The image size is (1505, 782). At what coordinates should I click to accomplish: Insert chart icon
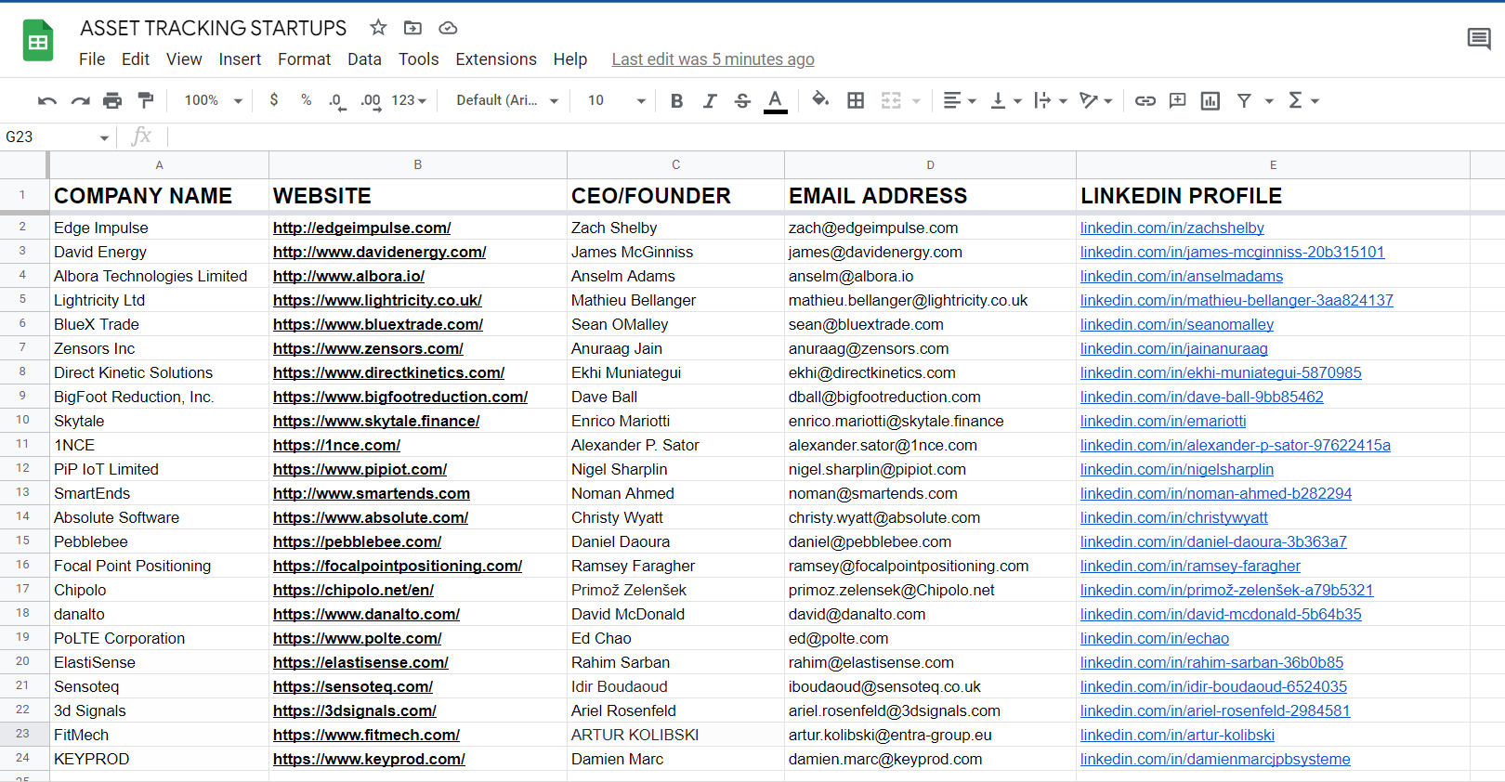(x=1211, y=100)
